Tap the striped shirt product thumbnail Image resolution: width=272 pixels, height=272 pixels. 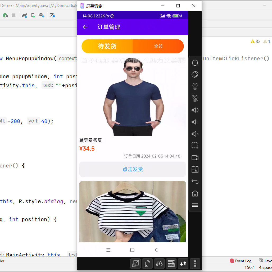(132, 212)
